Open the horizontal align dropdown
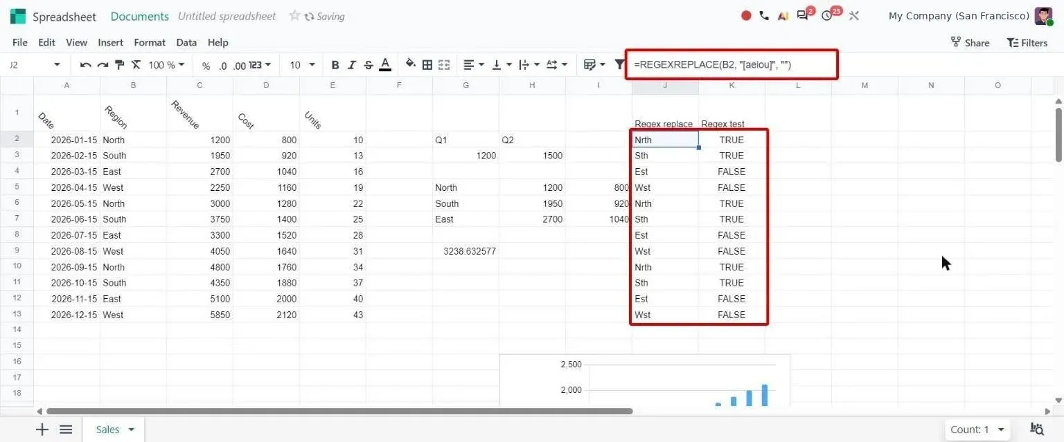The width and height of the screenshot is (1064, 442). click(474, 65)
